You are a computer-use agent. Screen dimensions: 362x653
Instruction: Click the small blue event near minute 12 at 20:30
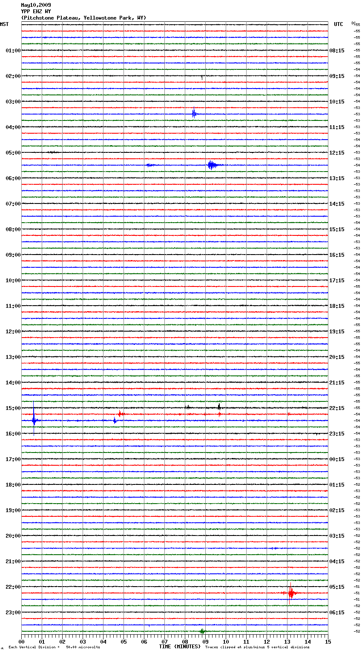[x=274, y=548]
